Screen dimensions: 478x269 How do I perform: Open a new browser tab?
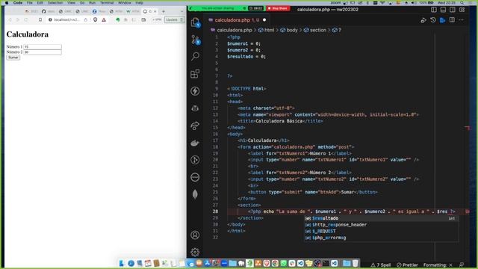[164, 11]
